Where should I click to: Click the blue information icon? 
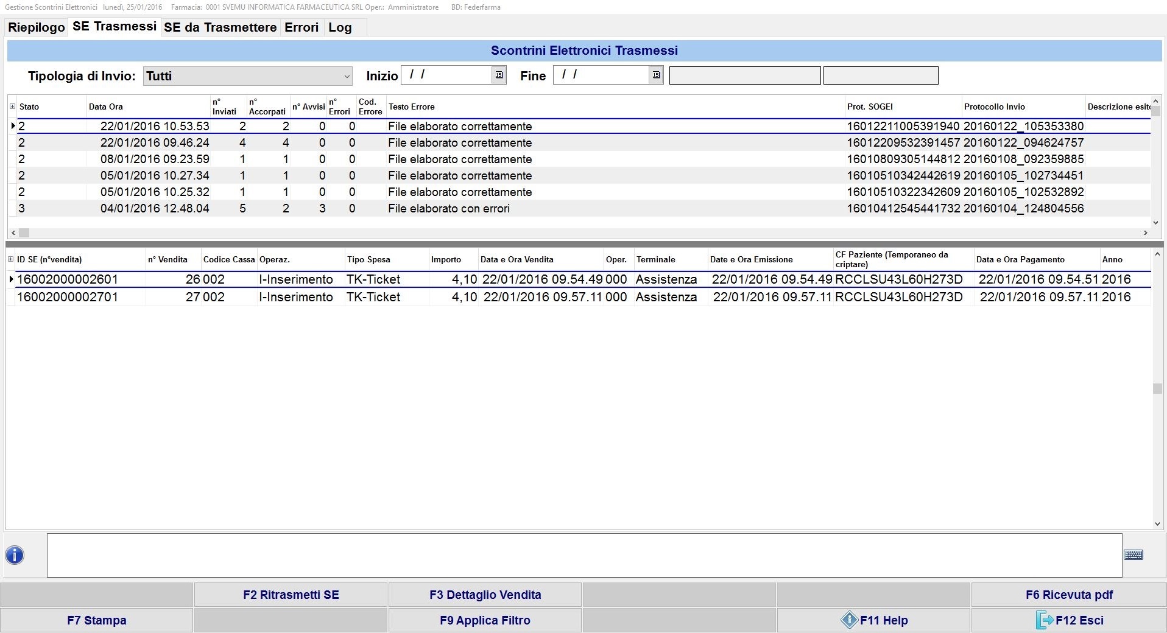(x=15, y=555)
